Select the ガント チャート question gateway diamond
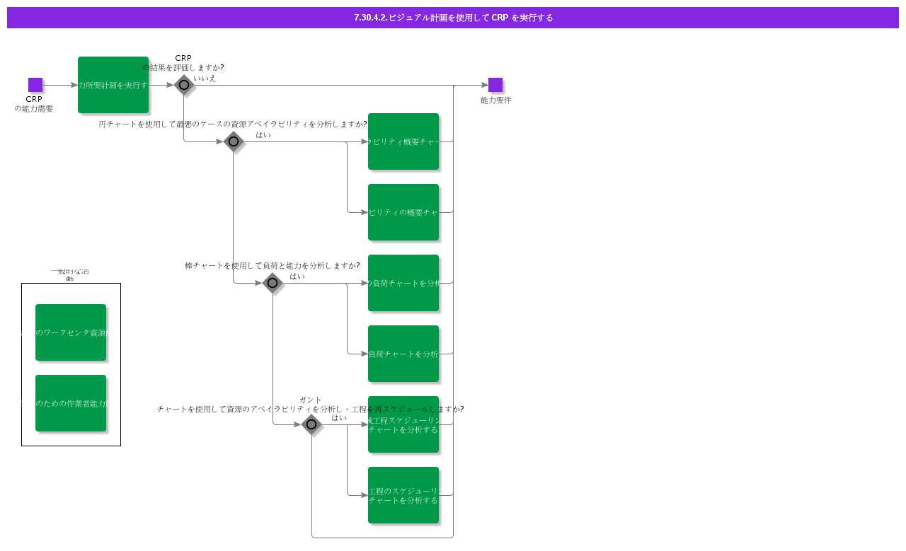 (x=311, y=424)
